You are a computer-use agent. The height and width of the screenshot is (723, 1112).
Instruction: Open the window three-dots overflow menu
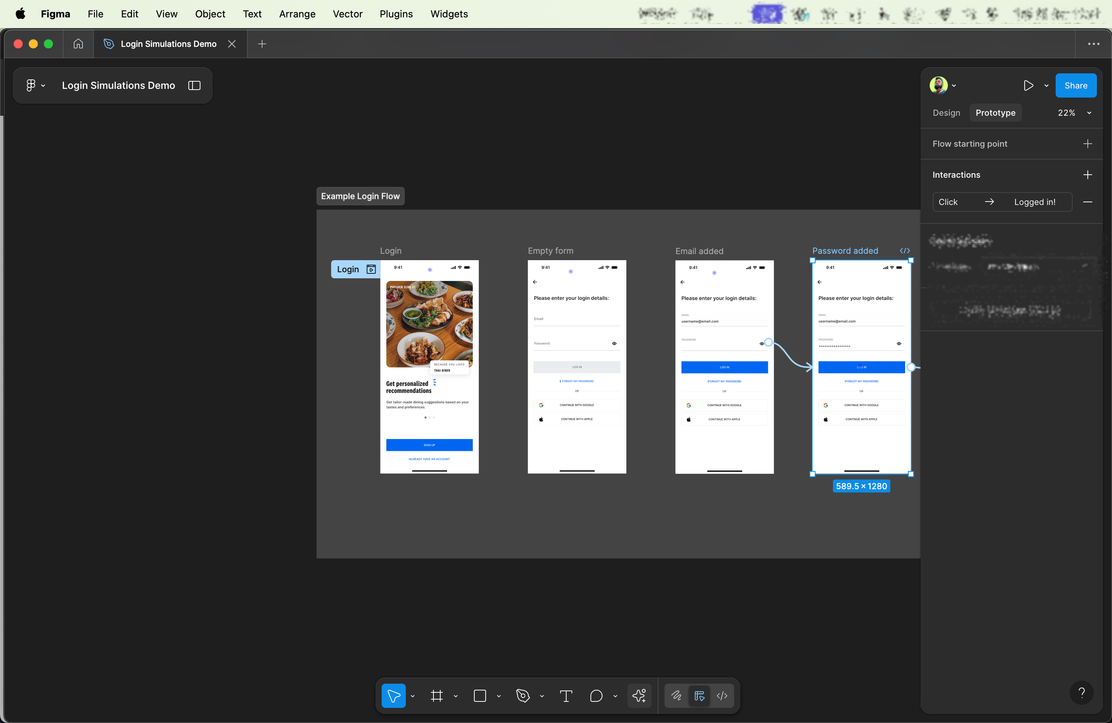[x=1093, y=43]
